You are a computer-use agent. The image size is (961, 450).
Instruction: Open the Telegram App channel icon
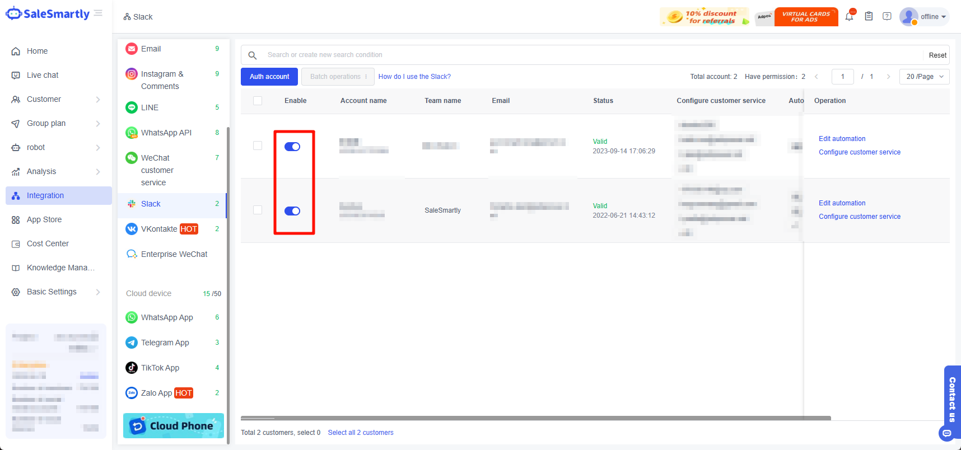coord(132,343)
